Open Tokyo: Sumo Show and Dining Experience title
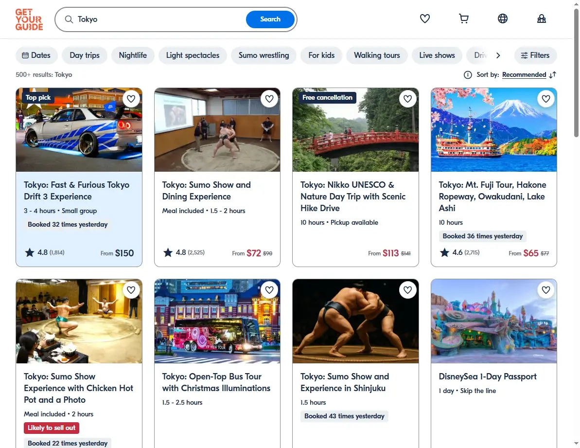 pyautogui.click(x=207, y=191)
